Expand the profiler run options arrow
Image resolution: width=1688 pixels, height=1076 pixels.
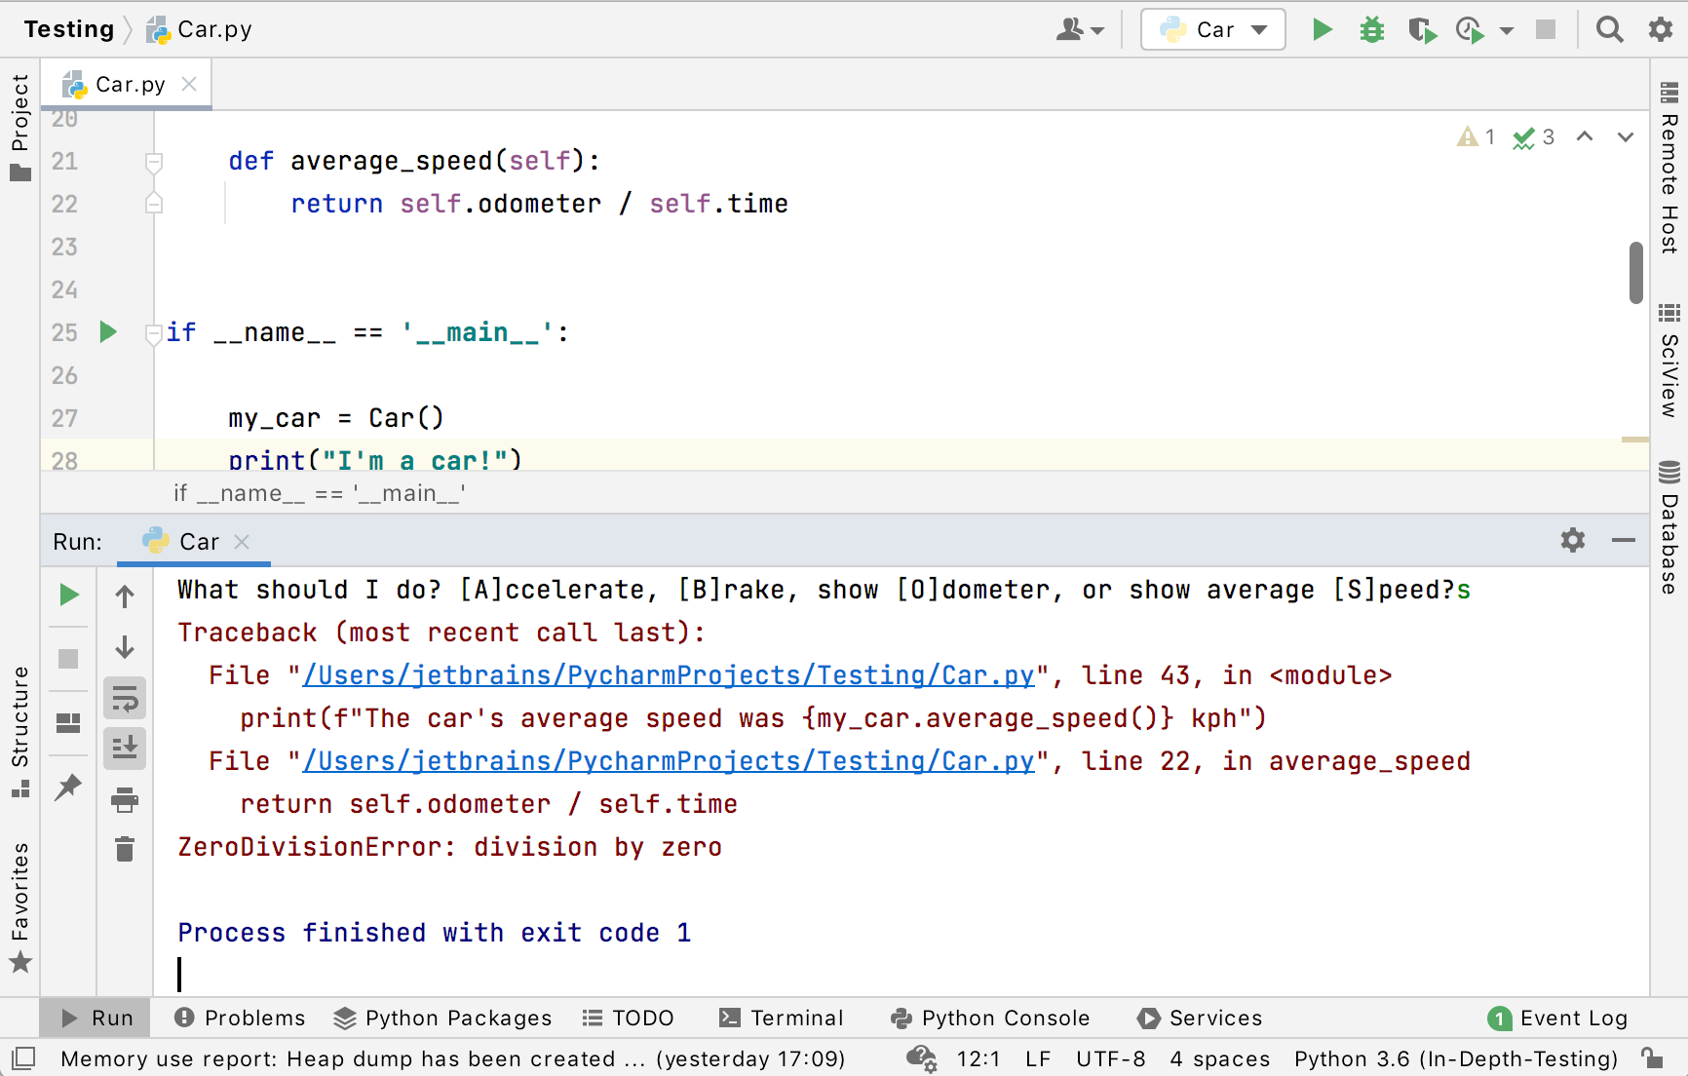point(1507,30)
